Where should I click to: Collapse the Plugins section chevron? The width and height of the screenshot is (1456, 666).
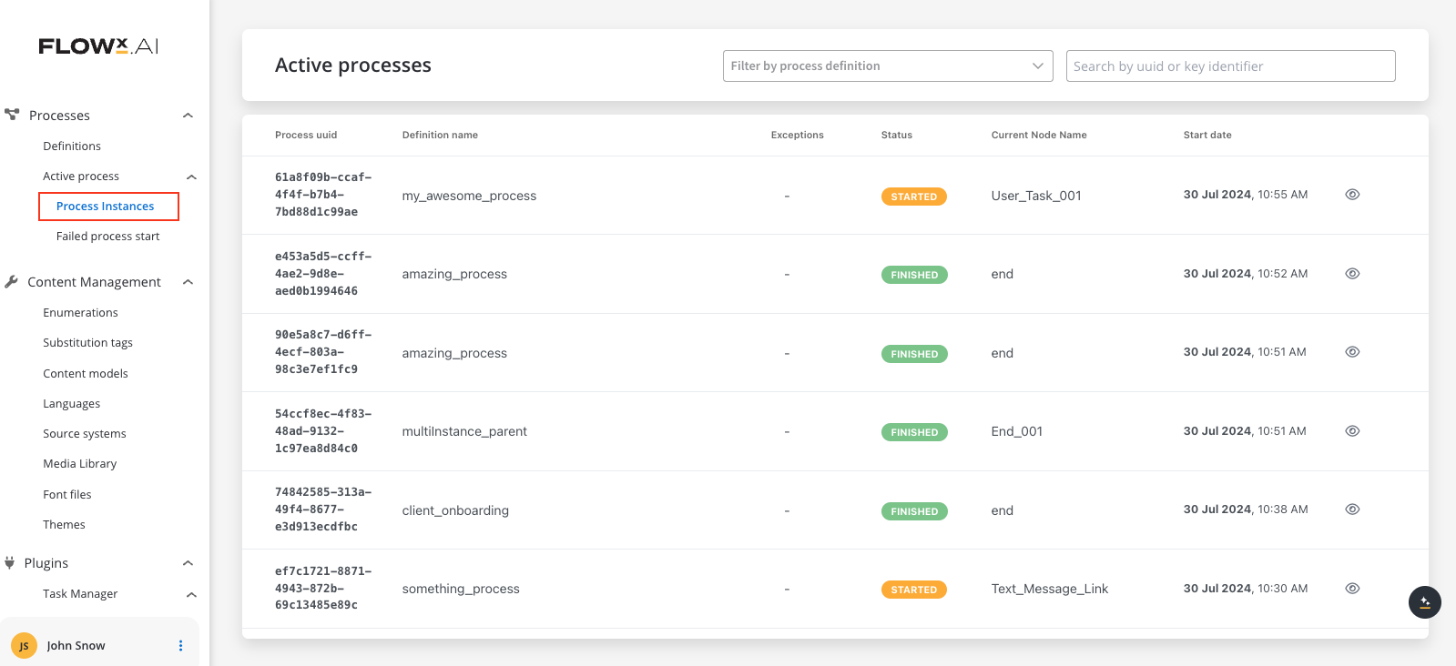point(188,563)
